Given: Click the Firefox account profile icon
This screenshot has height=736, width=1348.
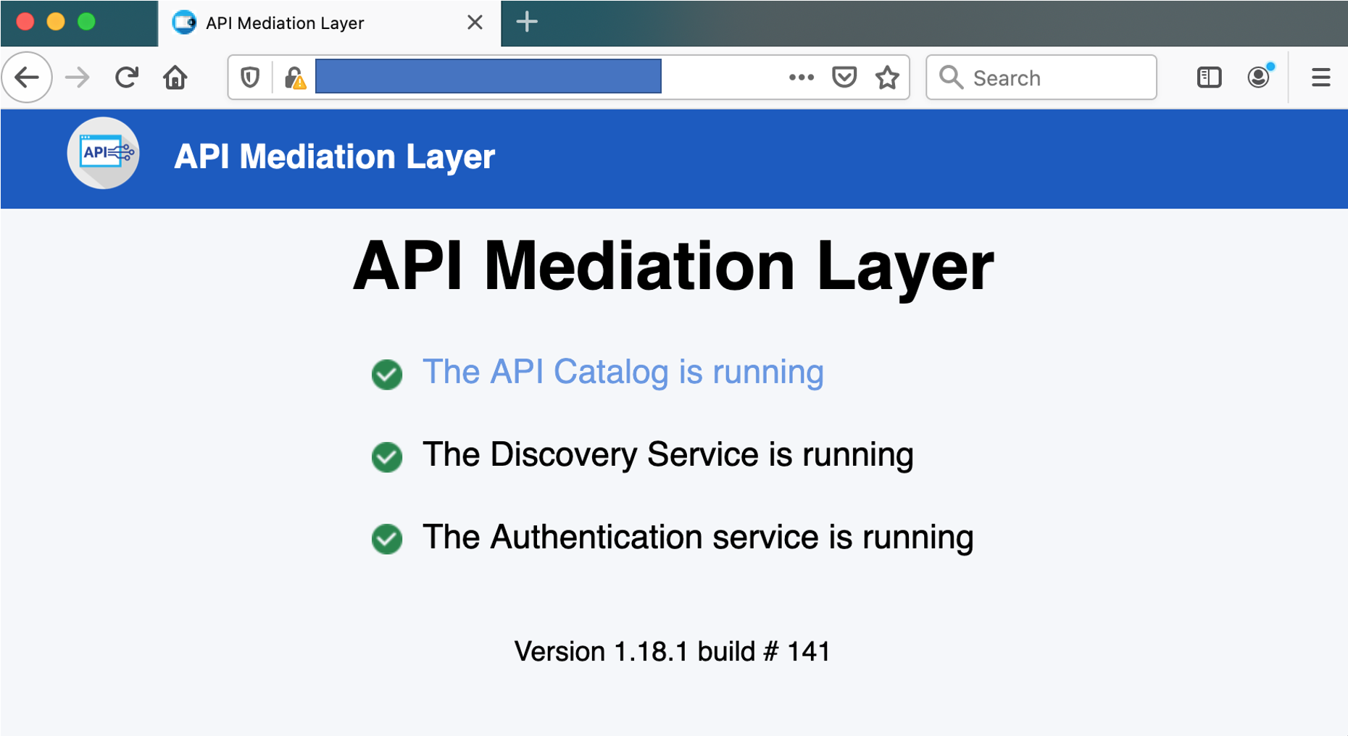Looking at the screenshot, I should click(x=1258, y=77).
